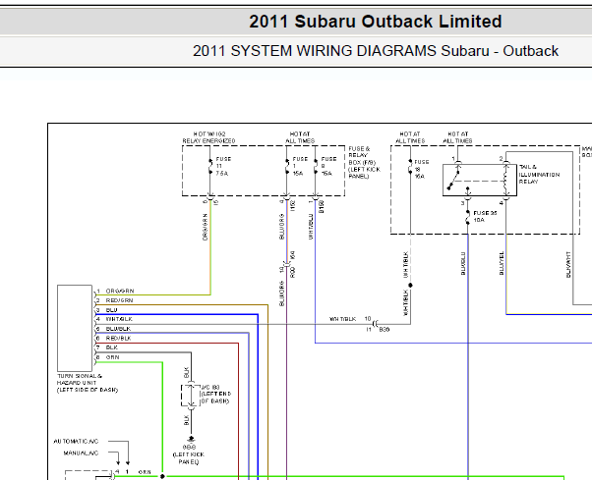This screenshot has width=592, height=480.
Task: Click the '2011 Subaru Outback Limited' title
Action: click(376, 22)
